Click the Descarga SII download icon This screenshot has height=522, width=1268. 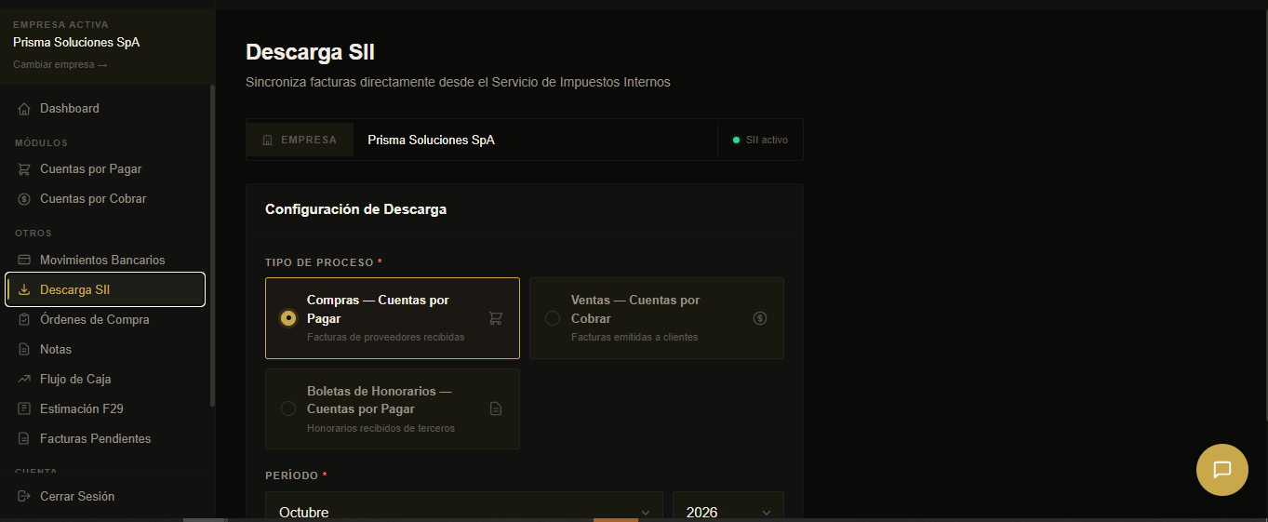[24, 289]
